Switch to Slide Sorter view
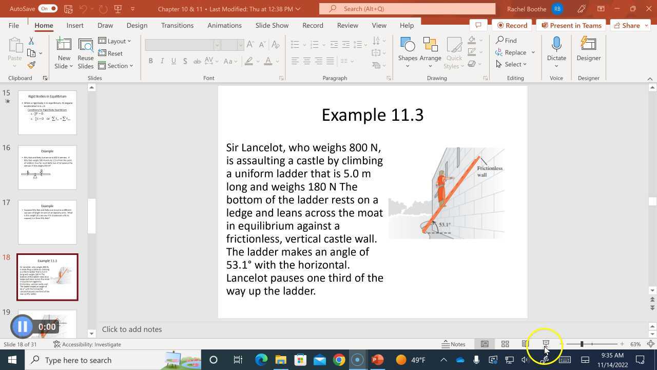657x370 pixels. [x=505, y=344]
